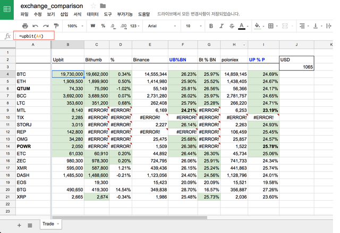Undo the last action
This screenshot has height=233, width=340.
tap(35, 25)
